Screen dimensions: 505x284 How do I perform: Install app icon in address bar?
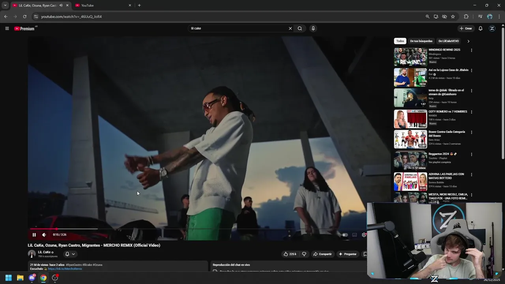click(x=436, y=17)
